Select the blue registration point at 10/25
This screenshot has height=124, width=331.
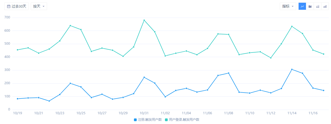[x=81, y=87]
